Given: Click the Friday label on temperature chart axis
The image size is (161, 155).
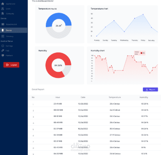Looking at the screenshot, I should click(143, 40).
